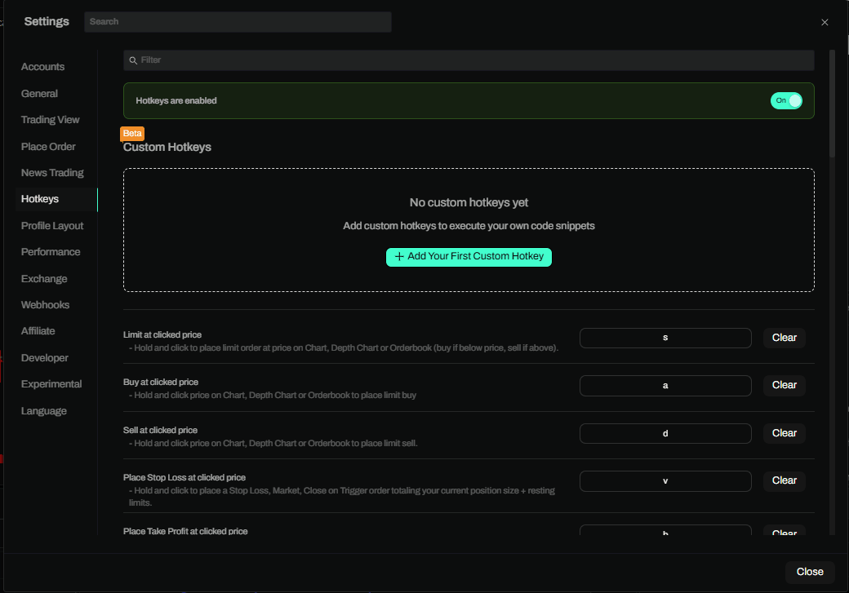Clear the Sell at clicked price hotkey
The image size is (849, 593).
[784, 433]
